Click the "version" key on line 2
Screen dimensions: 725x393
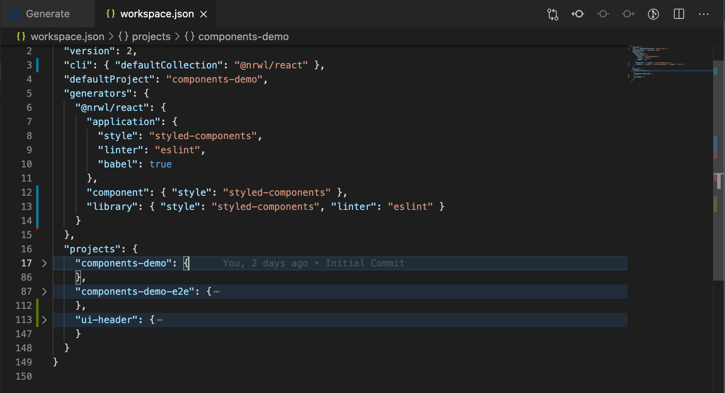[90, 51]
